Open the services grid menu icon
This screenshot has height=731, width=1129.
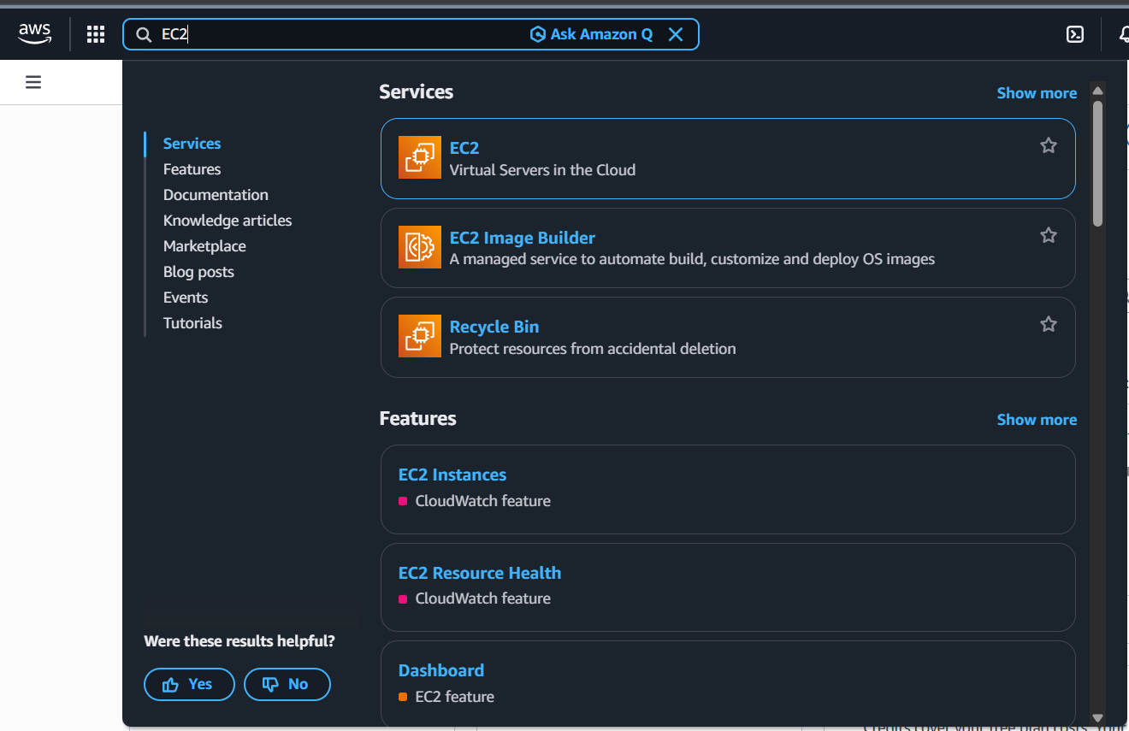(96, 34)
